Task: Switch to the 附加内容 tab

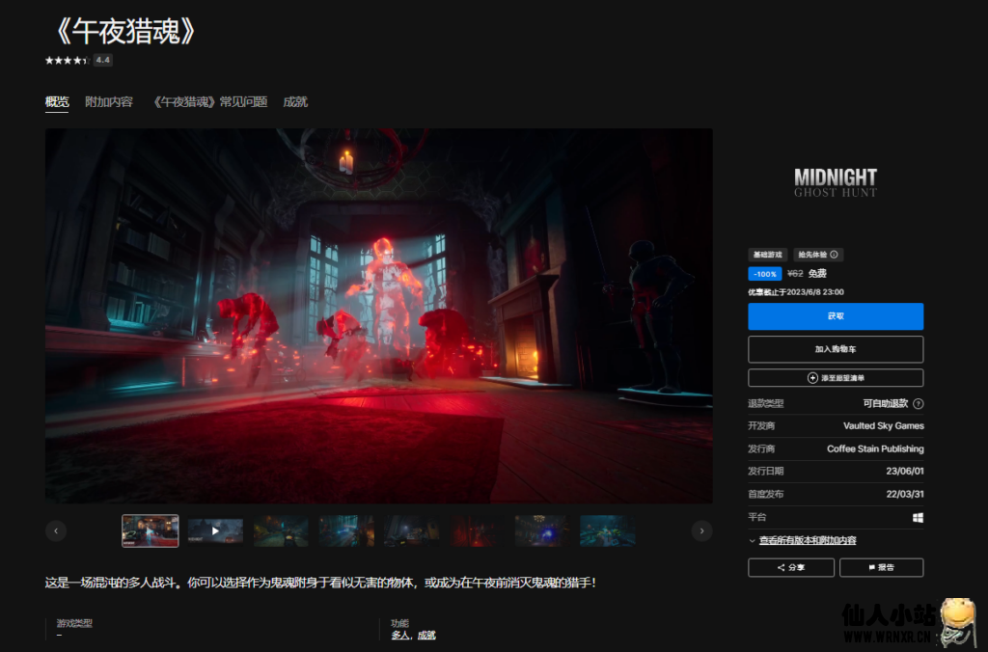Action: 109,102
